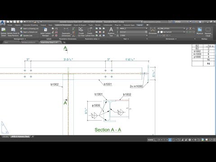
Task: Open the Extended Modeling ribbon tab
Action: pos(31,25)
